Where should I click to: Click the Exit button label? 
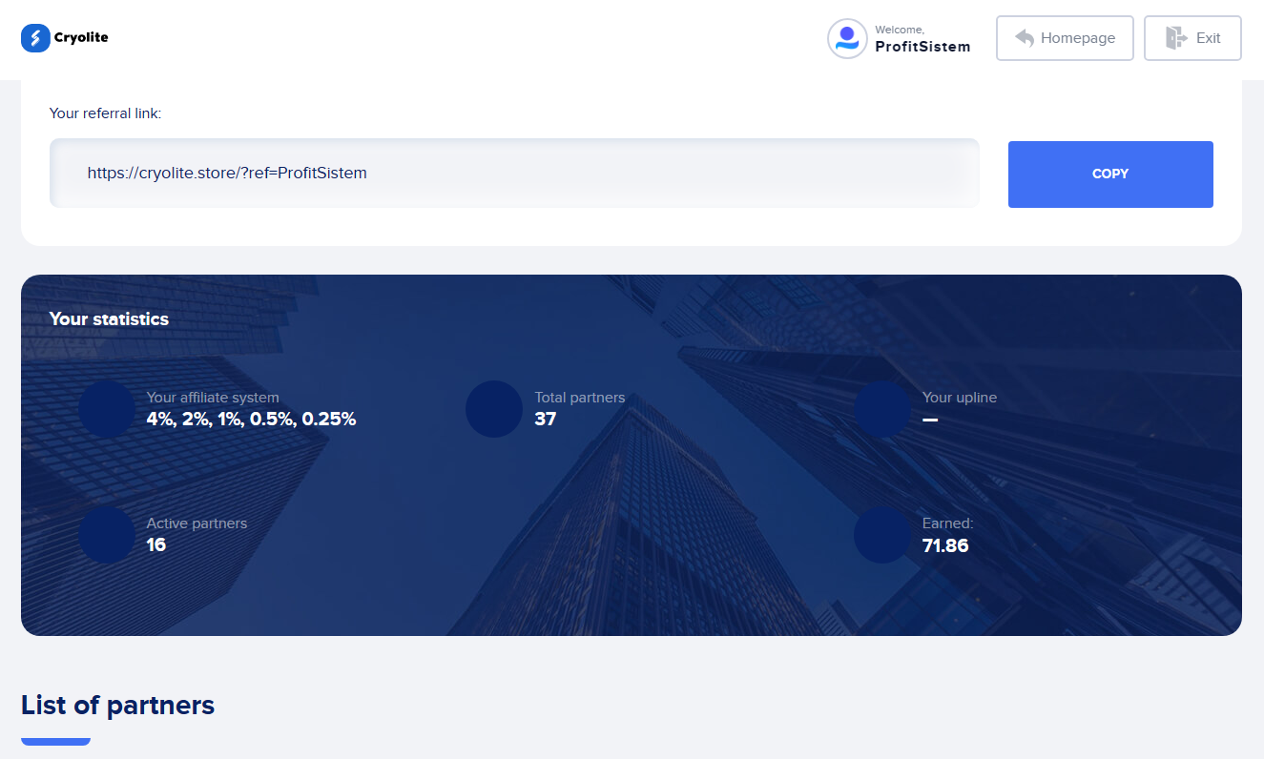1208,38
